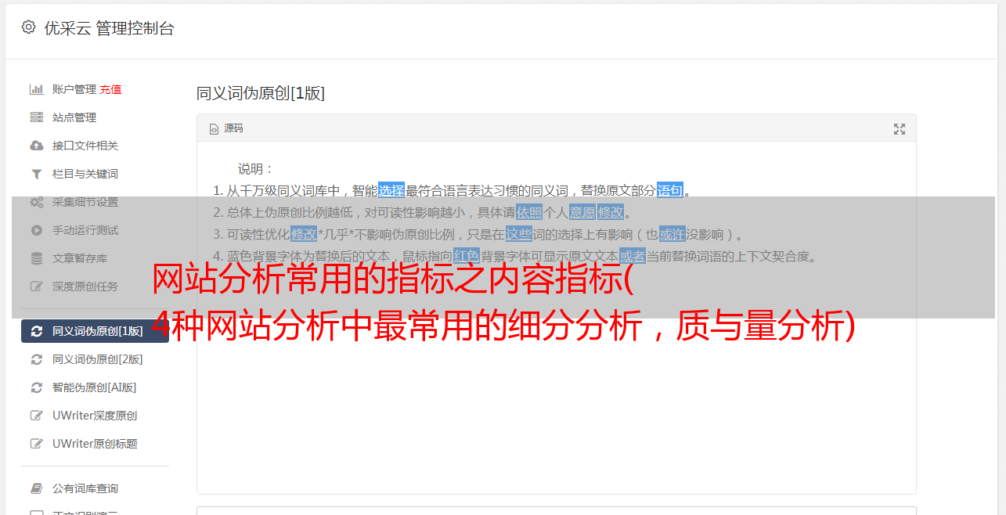
Task: Open the 账户管理 menu item
Action: pyautogui.click(x=74, y=89)
